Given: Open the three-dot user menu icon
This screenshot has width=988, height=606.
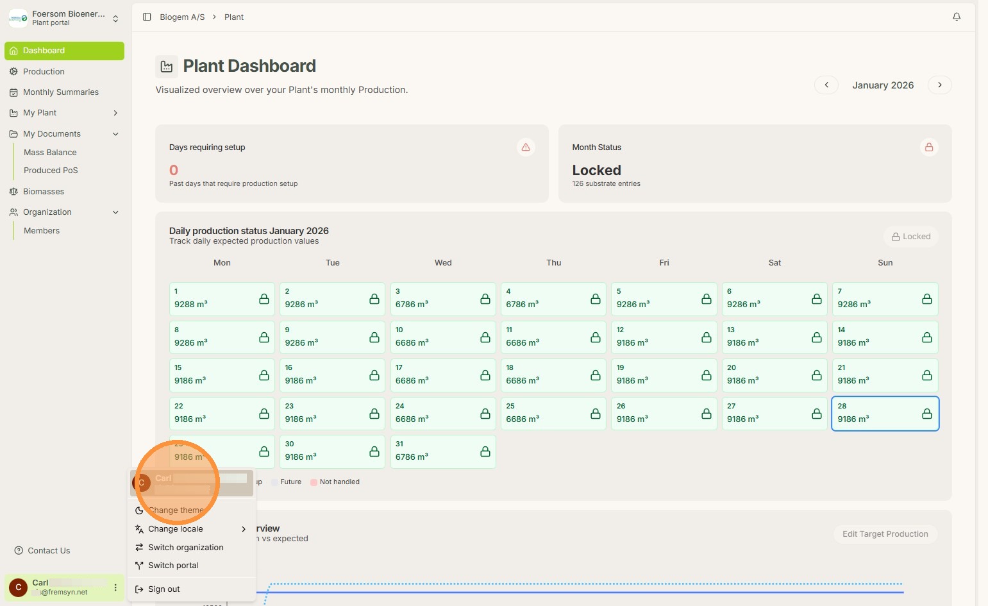Looking at the screenshot, I should point(115,587).
